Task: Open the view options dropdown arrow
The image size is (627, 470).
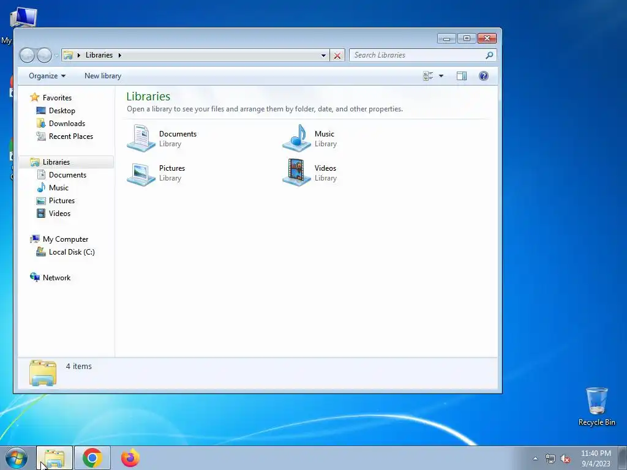Action: (x=441, y=76)
